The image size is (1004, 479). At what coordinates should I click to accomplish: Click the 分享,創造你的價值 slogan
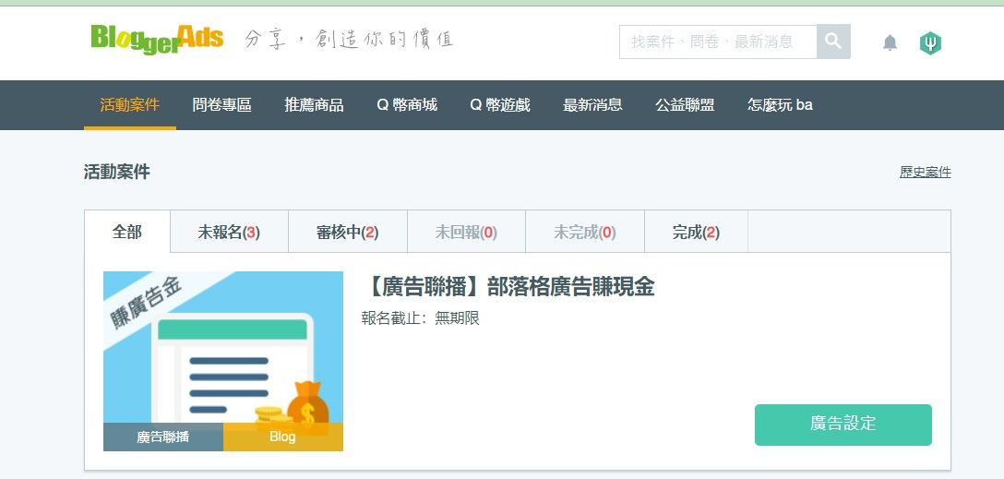coord(350,40)
